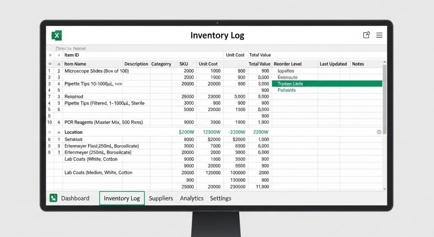The image size is (434, 237).
Task: Click the Notes column header
Action: [358, 64]
